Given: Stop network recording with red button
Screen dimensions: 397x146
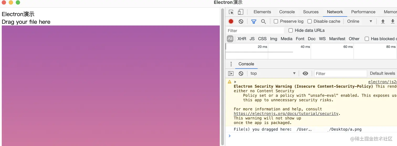Looking at the screenshot, I should [x=231, y=21].
